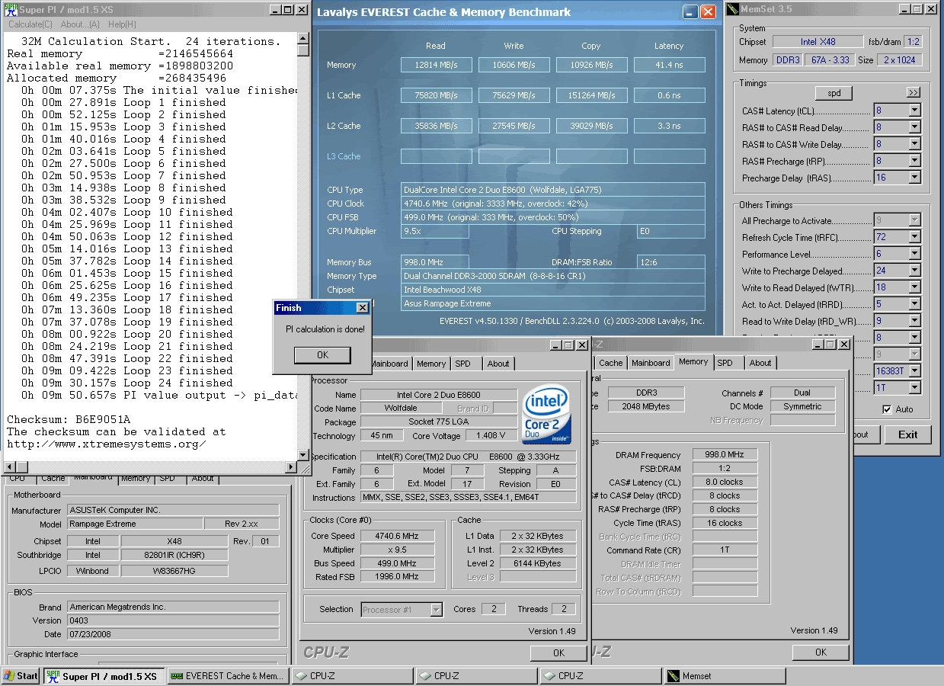Switch to About tab in middle CPU-Z
This screenshot has width=944, height=686.
[x=498, y=364]
